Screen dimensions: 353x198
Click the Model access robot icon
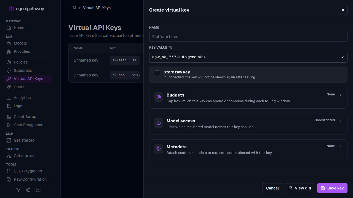click(x=159, y=123)
